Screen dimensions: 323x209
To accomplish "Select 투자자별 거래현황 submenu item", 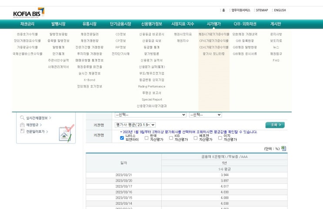I will [x=90, y=54].
